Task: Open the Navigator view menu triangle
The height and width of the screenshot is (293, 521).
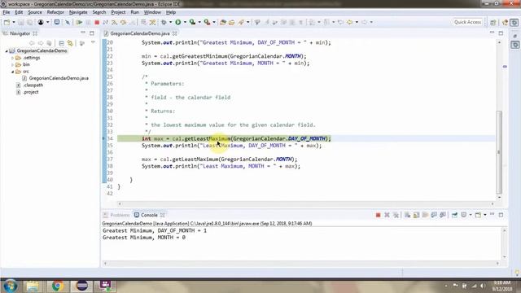Action: (93, 42)
